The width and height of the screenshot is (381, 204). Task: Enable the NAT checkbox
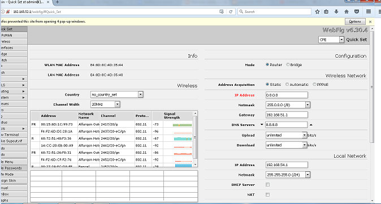[267, 194]
